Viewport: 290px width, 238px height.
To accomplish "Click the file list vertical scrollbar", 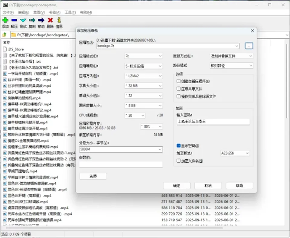I will [287, 81].
